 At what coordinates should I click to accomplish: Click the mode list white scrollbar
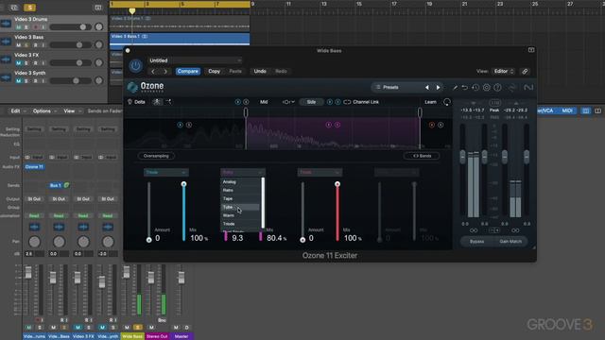[263, 203]
